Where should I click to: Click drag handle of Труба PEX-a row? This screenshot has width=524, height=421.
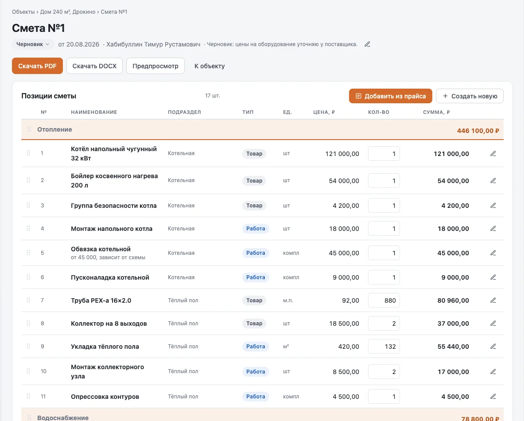[x=28, y=300]
